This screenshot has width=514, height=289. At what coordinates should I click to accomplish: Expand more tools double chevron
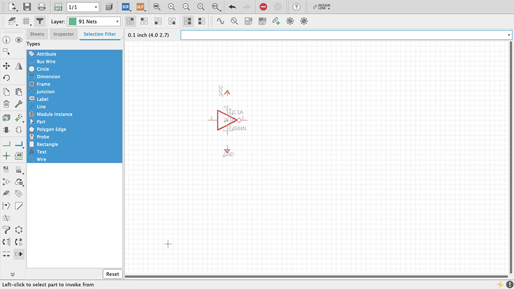coord(13,274)
